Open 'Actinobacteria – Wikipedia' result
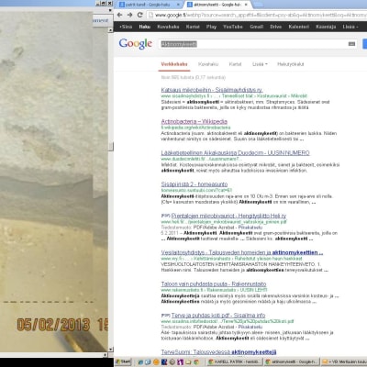This screenshot has width=367, height=367. click(194, 121)
